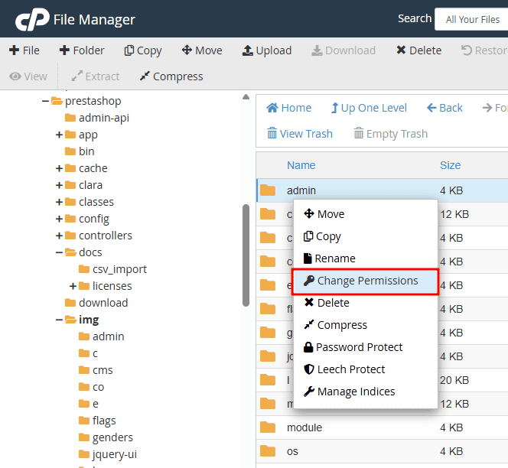Open bin folder in tree
508x468 pixels.
click(x=86, y=151)
